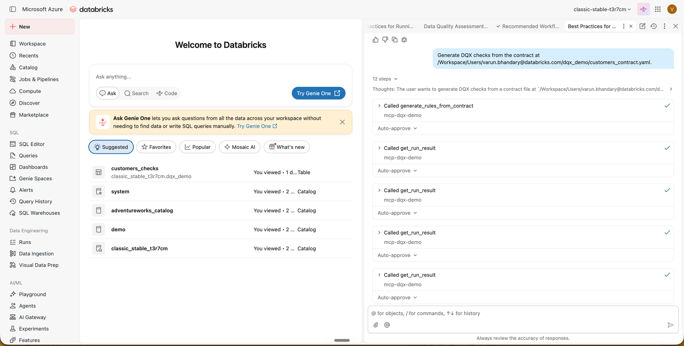Screen dimensions: 684x346
Task: Give the response a thumbs down
Action: point(385,40)
